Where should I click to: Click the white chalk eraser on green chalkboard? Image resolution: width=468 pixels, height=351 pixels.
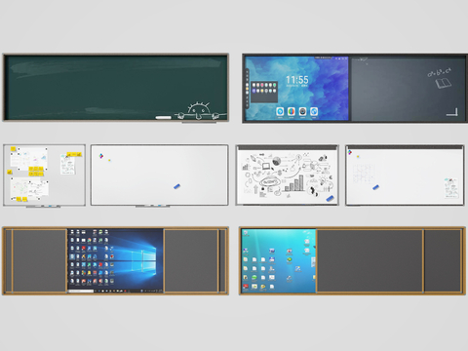pos(164,117)
